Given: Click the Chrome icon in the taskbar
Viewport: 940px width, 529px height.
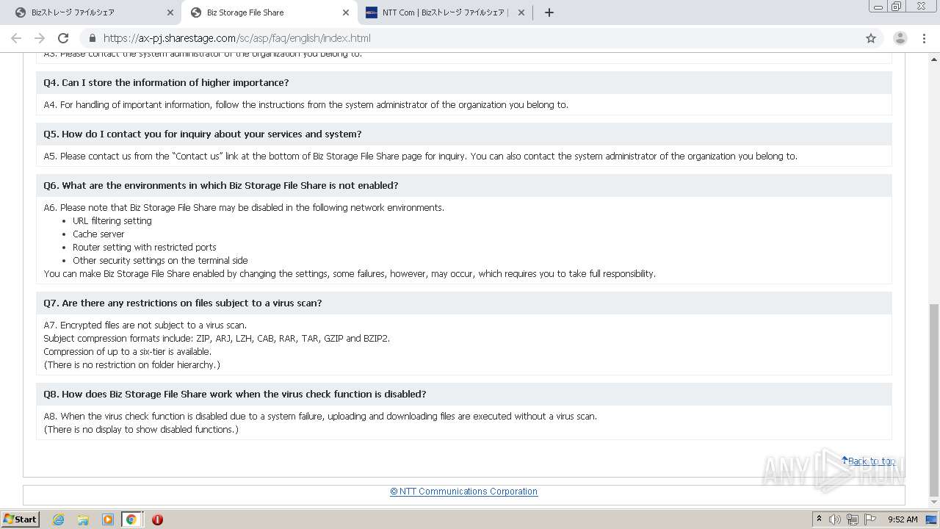Looking at the screenshot, I should [131, 519].
